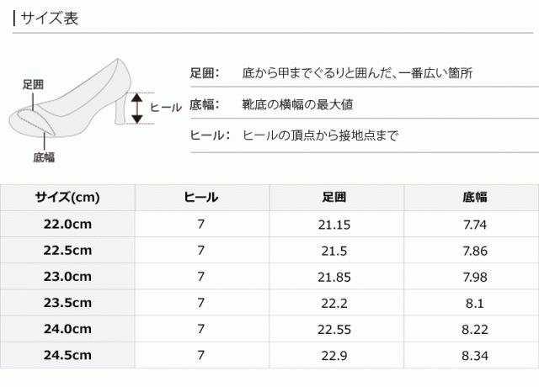Click the heel value in the 23.5cm row

pyautogui.click(x=201, y=303)
